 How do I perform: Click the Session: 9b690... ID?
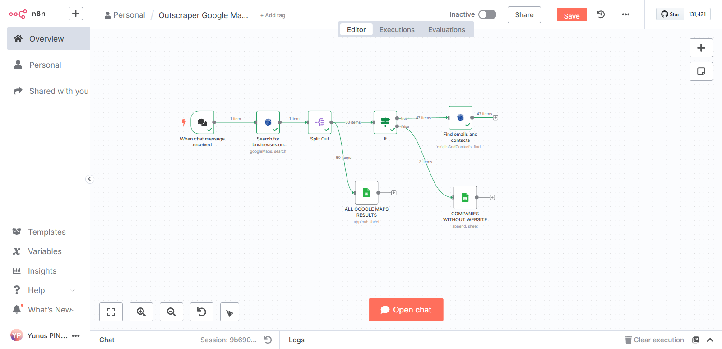[228, 340]
